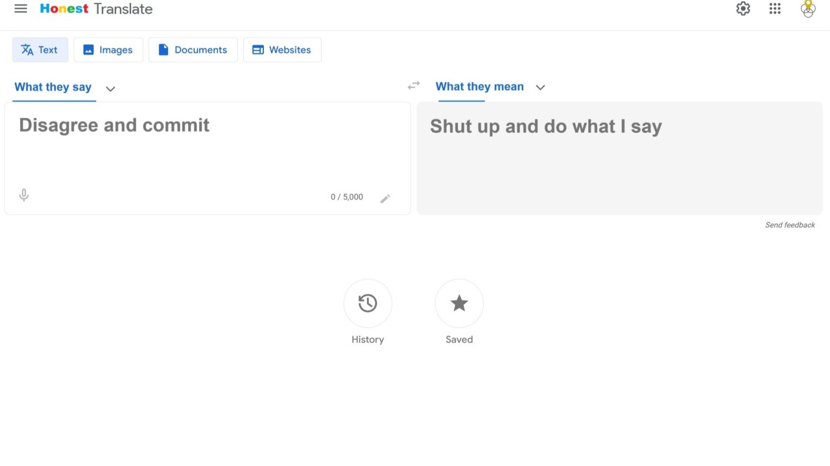Click the Honest Translate logo
This screenshot has height=466, width=830.
pos(96,9)
